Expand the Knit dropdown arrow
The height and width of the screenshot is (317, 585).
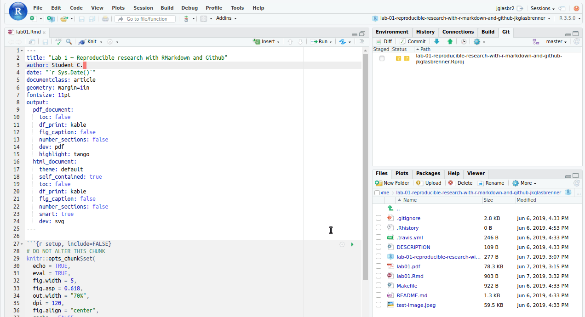click(x=101, y=42)
